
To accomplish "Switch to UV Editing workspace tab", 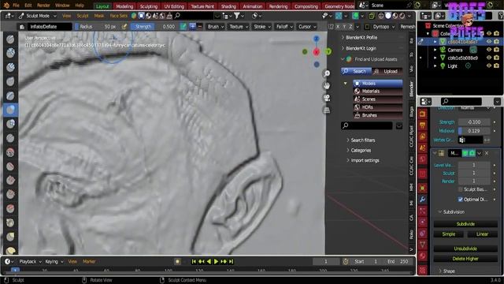I will pos(174,6).
